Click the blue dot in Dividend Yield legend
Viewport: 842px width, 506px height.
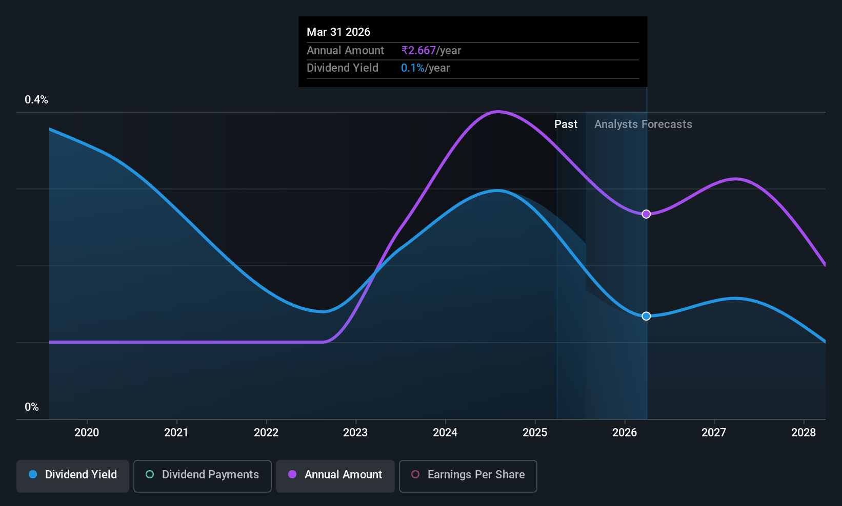point(33,474)
